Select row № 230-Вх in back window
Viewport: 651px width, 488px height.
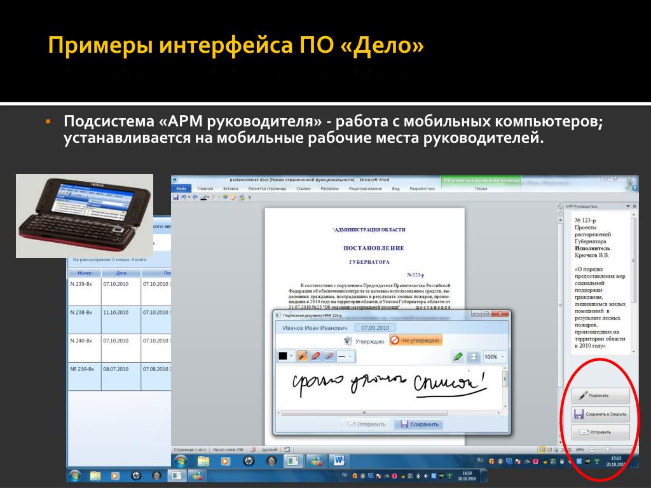tap(120, 376)
